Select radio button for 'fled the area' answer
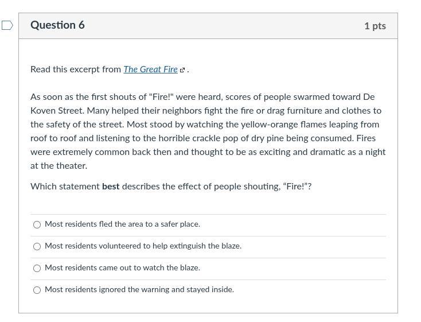Screen dimensions: 421x322 pos(37,225)
